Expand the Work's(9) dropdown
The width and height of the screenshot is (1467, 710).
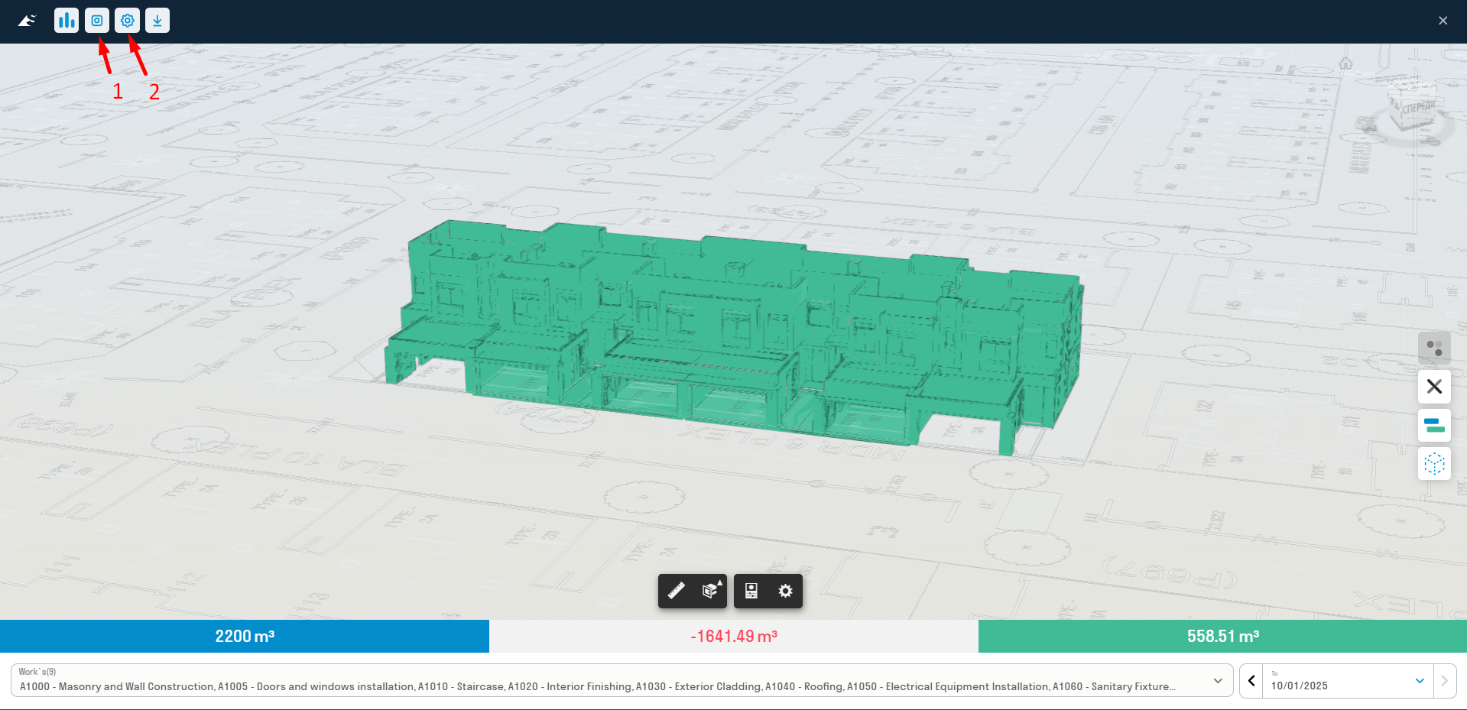622,680
